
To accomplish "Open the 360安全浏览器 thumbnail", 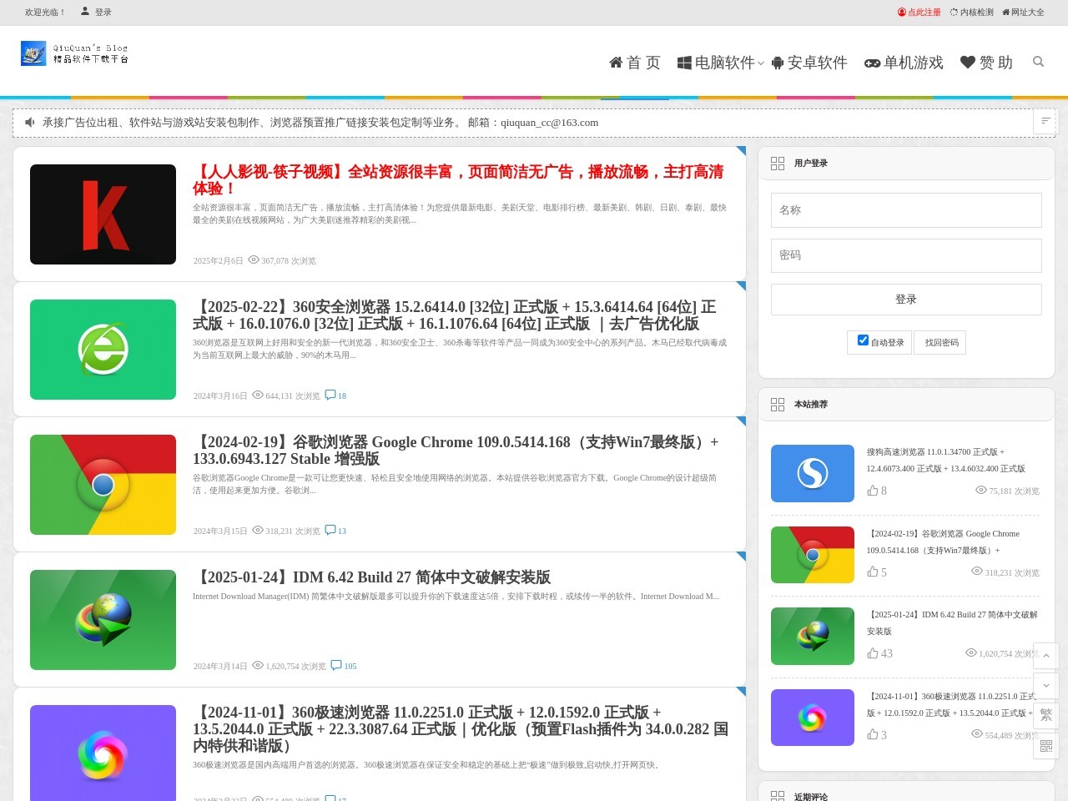I will click(103, 350).
